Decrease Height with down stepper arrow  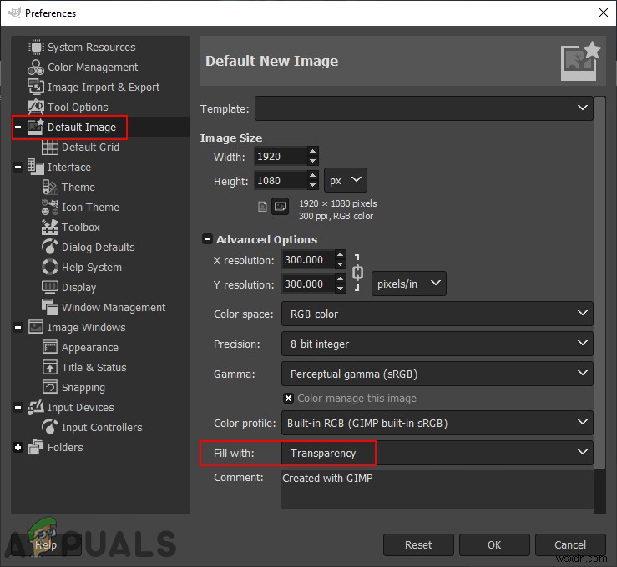[x=312, y=185]
